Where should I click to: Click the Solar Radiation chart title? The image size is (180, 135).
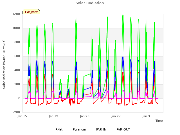tap(90, 3)
